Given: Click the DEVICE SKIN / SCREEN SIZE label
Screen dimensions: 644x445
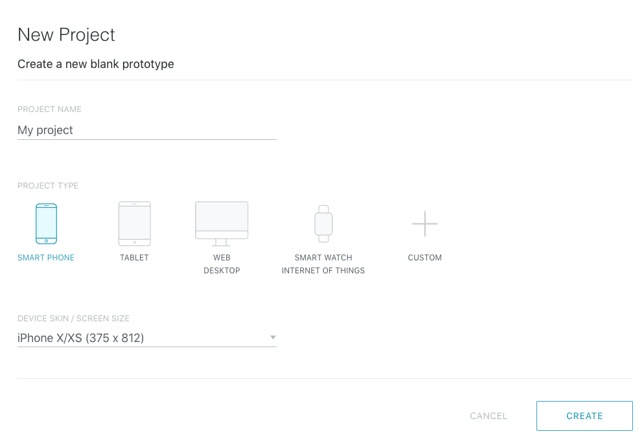Looking at the screenshot, I should (73, 319).
